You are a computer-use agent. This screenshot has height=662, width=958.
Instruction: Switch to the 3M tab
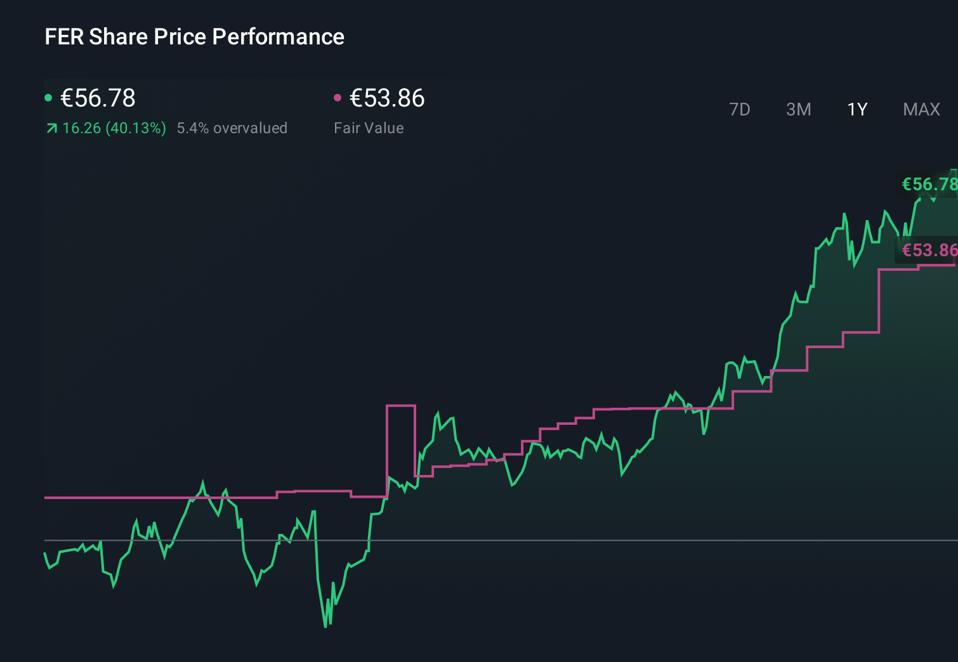pos(798,109)
